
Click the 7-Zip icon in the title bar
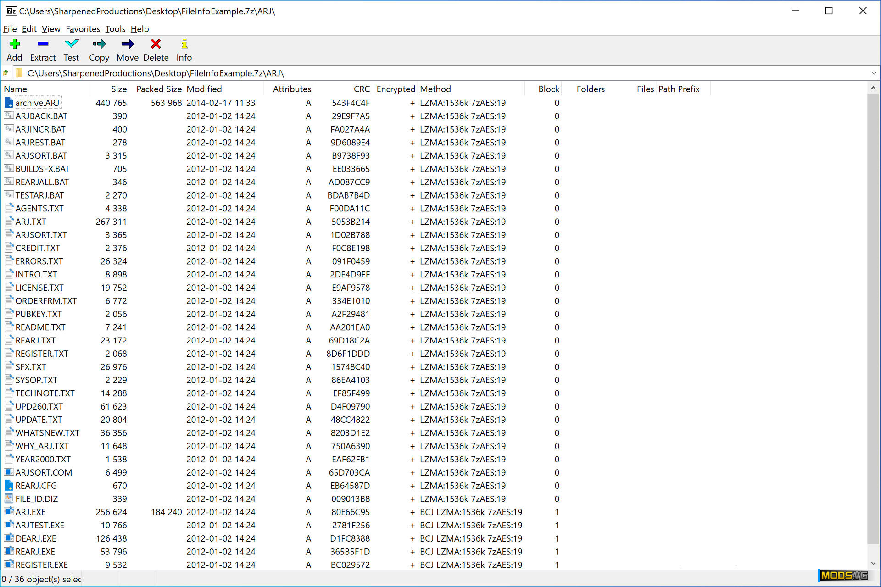point(11,11)
